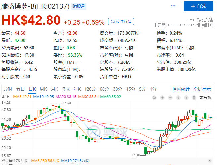Click the 17.30 low marker on chart
The height and width of the screenshot is (165, 217).
(x=136, y=155)
